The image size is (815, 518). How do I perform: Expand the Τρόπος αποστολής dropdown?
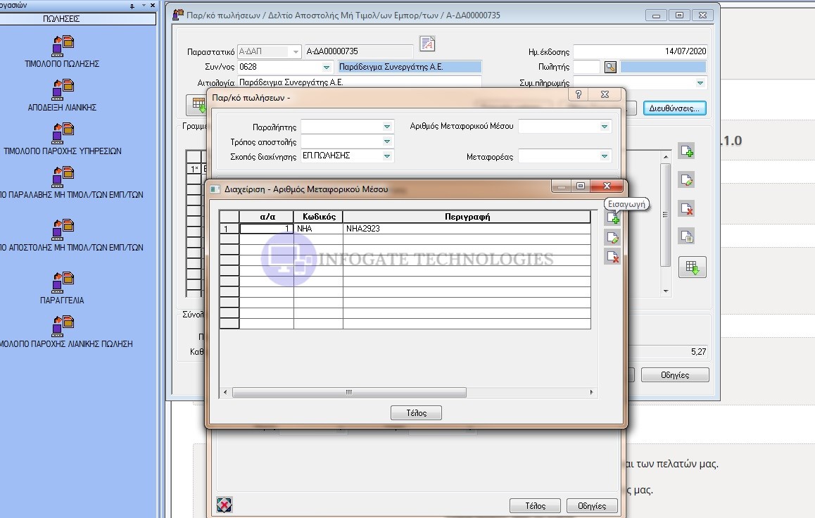coord(387,141)
